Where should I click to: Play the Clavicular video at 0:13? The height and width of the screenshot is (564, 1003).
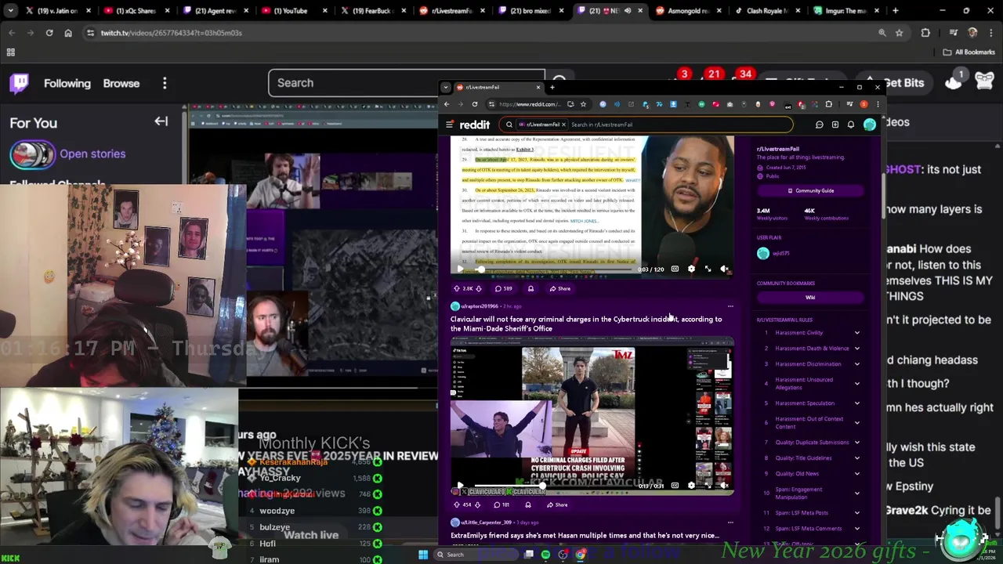click(460, 486)
